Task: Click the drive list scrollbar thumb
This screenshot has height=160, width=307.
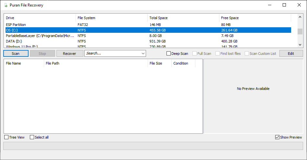Action: pos(300,31)
